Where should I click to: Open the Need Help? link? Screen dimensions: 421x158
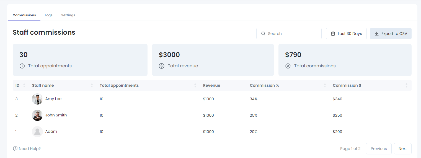[30, 149]
